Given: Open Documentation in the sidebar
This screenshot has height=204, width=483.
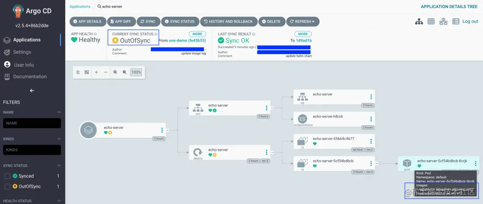Looking at the screenshot, I should tap(30, 76).
